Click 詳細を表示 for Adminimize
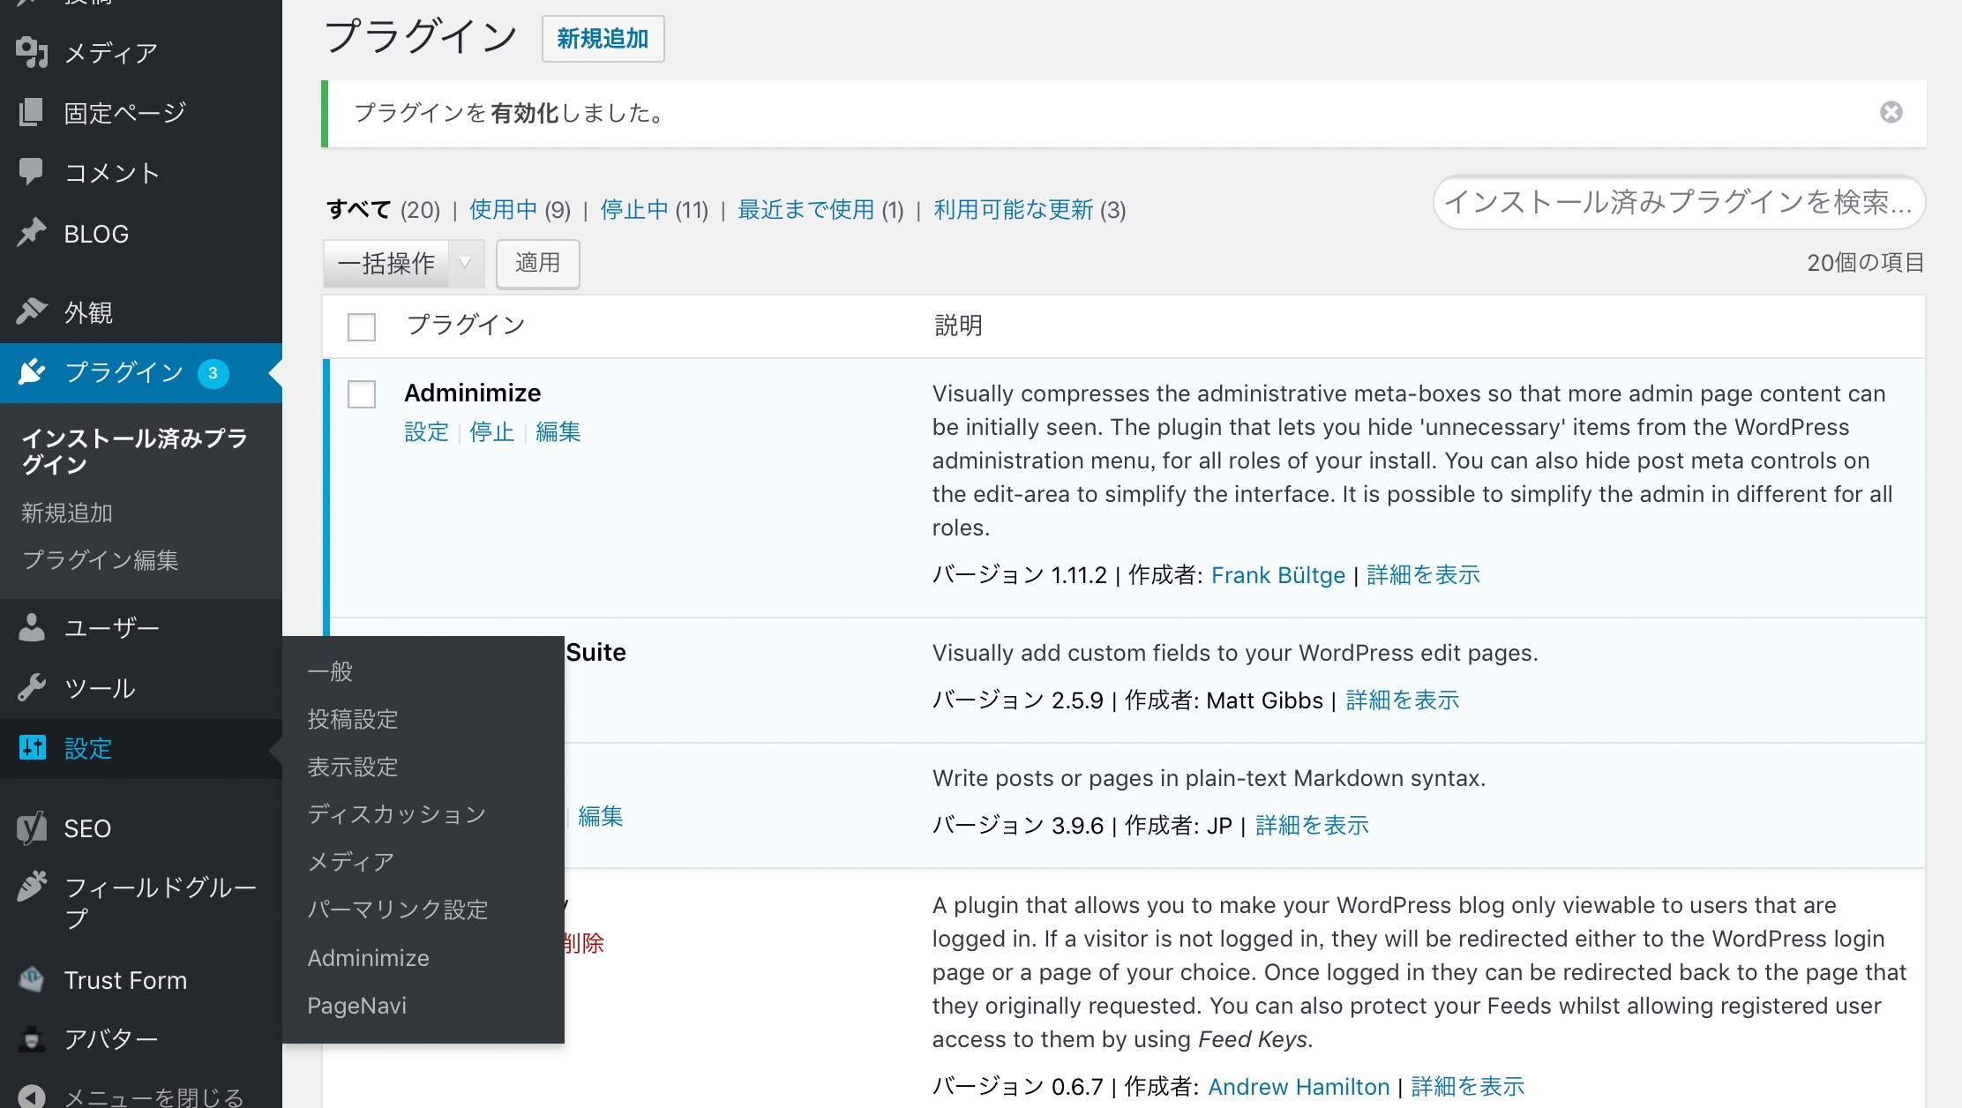Image resolution: width=1962 pixels, height=1108 pixels. tap(1423, 575)
